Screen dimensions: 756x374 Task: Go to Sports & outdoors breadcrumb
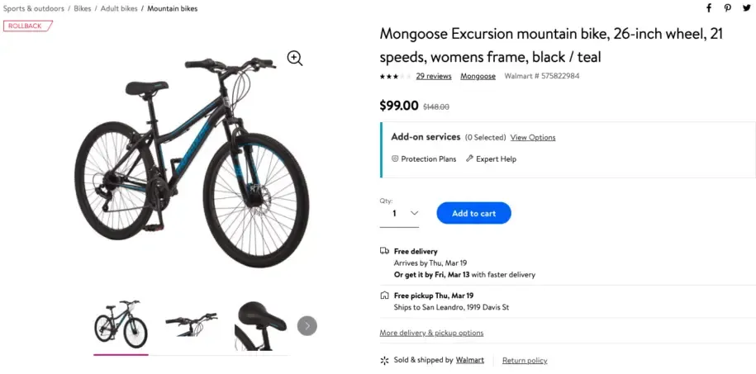(34, 8)
